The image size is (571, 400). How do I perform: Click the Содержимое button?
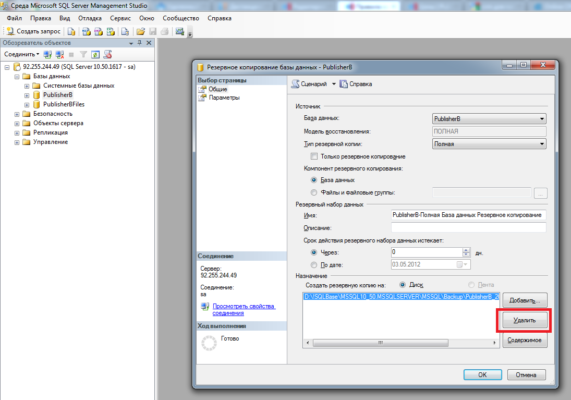525,340
